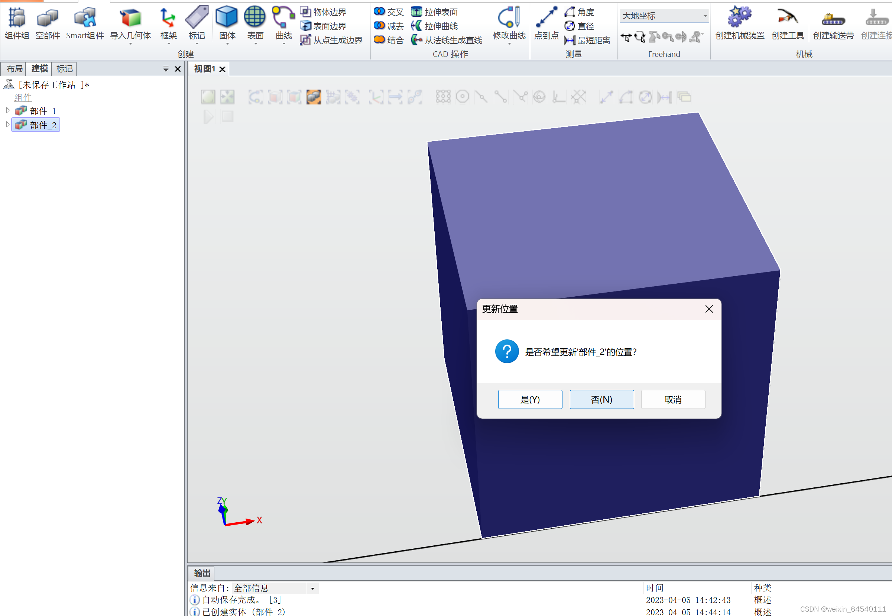The height and width of the screenshot is (616, 892).
Task: Toggle the Freehand rotate tool
Action: [x=639, y=37]
